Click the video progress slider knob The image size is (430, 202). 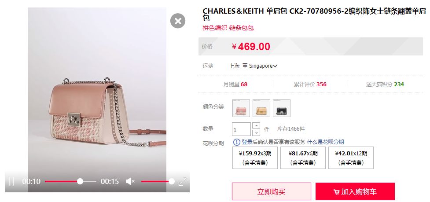point(80,181)
